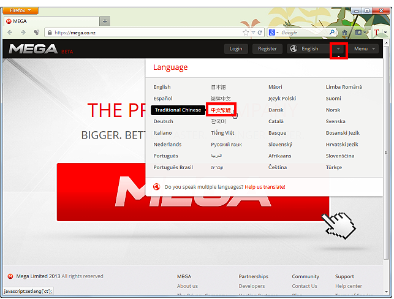Select Arabic language option
Screen dimensions: 394x299
tap(216, 156)
